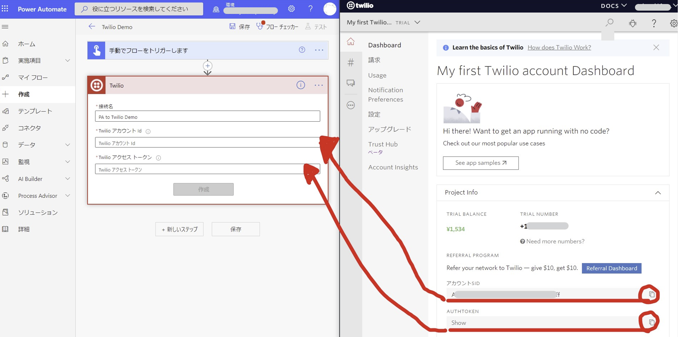680x337 pixels.
Task: Open 設定 in the Twilio menu
Action: (374, 114)
